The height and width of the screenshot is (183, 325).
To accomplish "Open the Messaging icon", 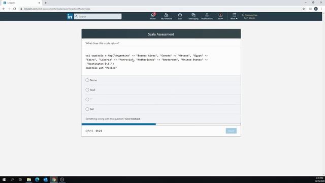I will tap(193, 16).
